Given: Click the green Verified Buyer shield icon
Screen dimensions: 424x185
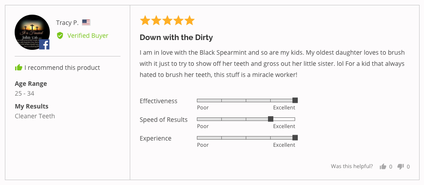Looking at the screenshot, I should click(60, 36).
